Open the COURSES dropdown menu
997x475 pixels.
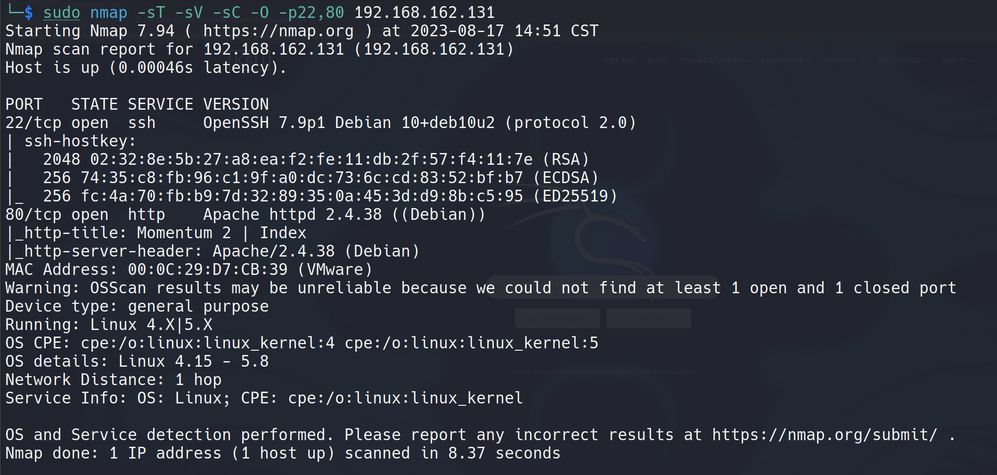coord(843,61)
